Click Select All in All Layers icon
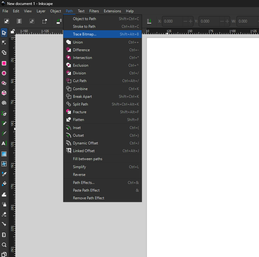Viewport: 259px width, 257px height. click(19, 21)
